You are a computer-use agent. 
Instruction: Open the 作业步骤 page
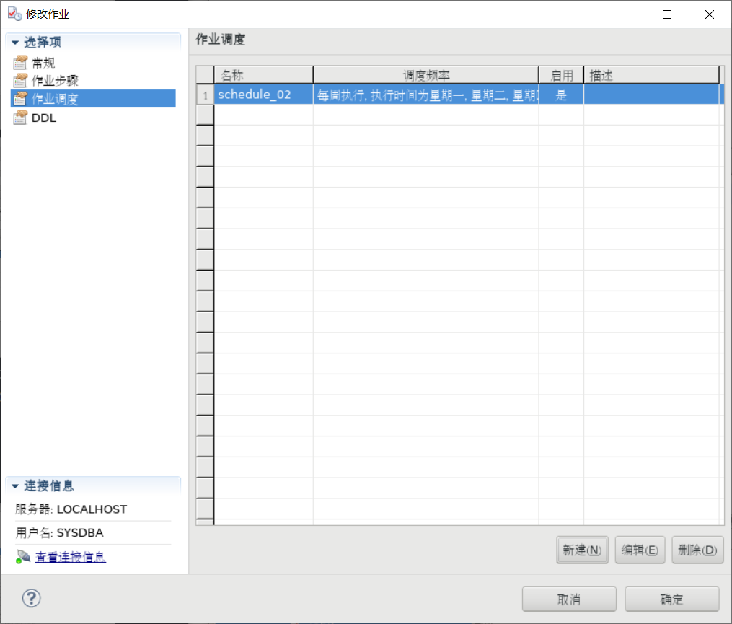tap(55, 81)
